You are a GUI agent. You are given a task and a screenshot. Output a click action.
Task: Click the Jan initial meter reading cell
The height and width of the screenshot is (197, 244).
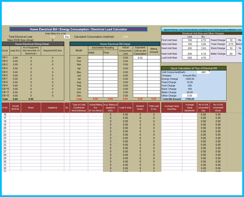(x=95, y=58)
